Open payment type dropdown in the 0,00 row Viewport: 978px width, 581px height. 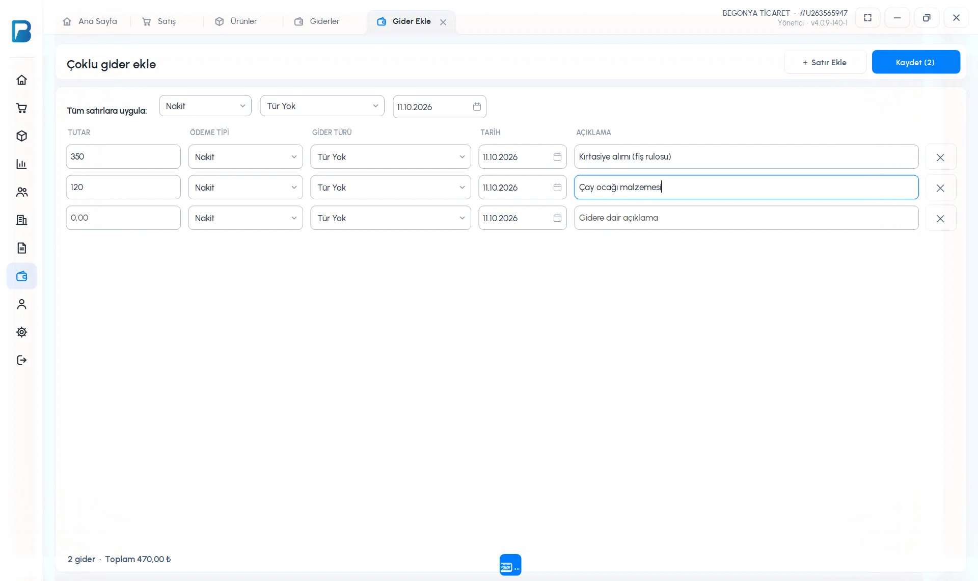(246, 218)
